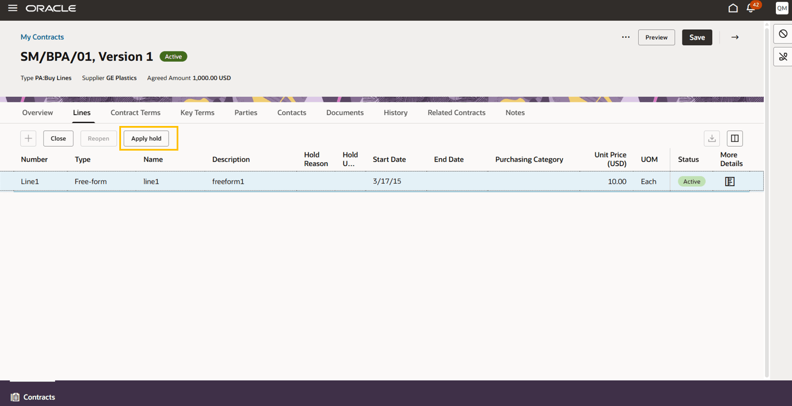
Task: Click the 1,000.00 USD agreed amount
Action: (212, 78)
